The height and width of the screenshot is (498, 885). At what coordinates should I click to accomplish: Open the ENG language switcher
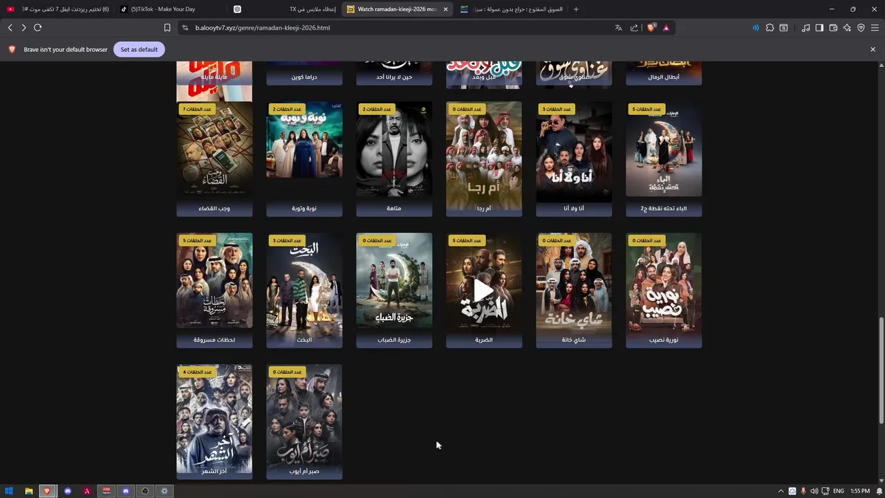pyautogui.click(x=838, y=491)
